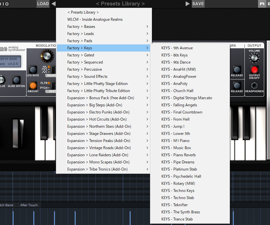Choose the < Presets Library > menu entry
This screenshot has height=225, width=270.
point(103,12)
